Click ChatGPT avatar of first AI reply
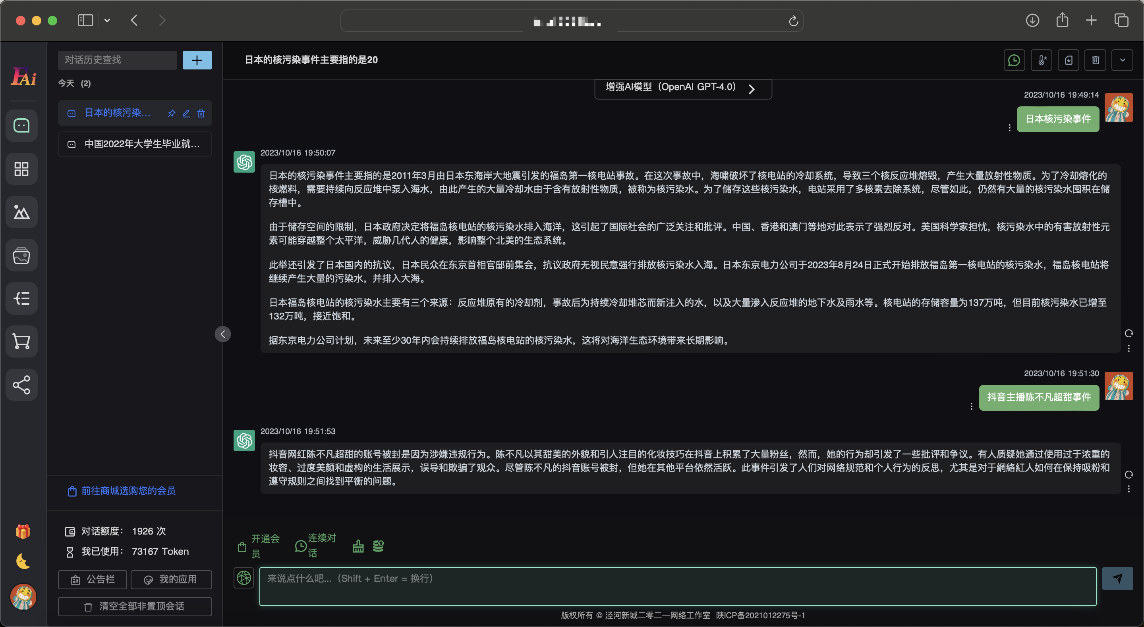This screenshot has height=627, width=1144. (244, 162)
